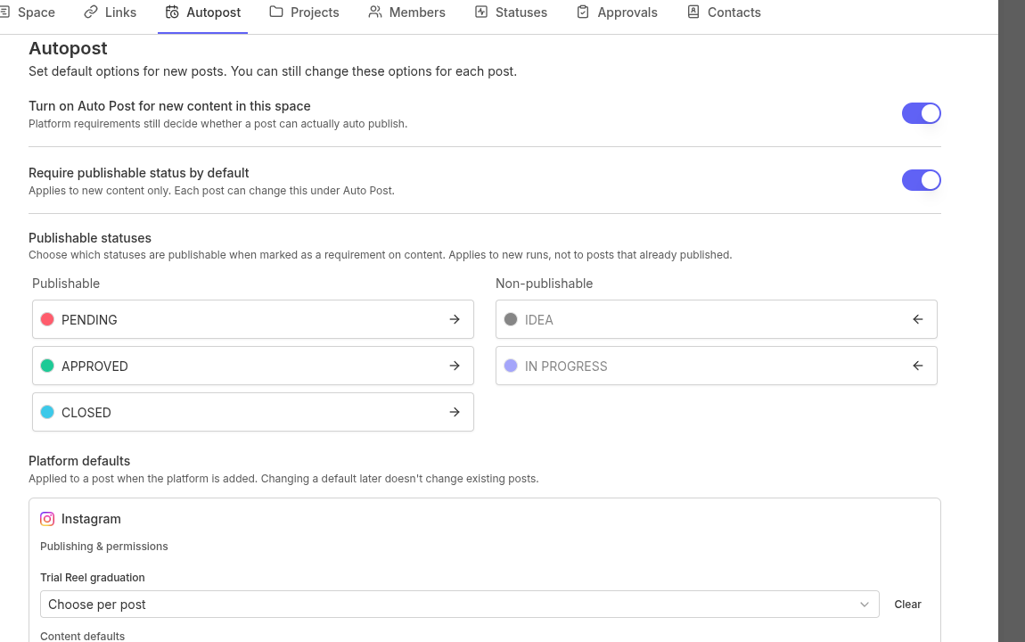The width and height of the screenshot is (1025, 642).
Task: Click the Members people icon
Action: coord(375,12)
